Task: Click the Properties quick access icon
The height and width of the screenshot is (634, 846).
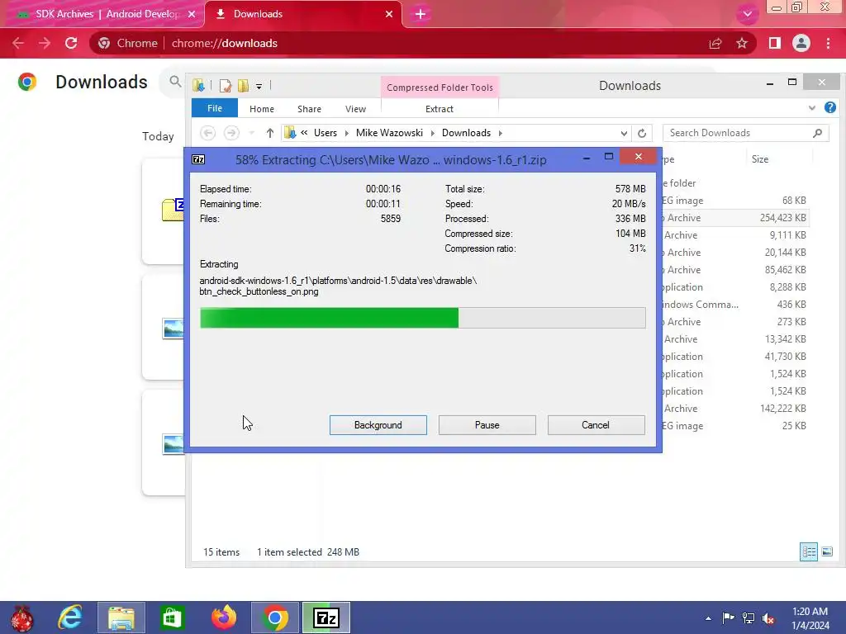Action: [x=226, y=86]
